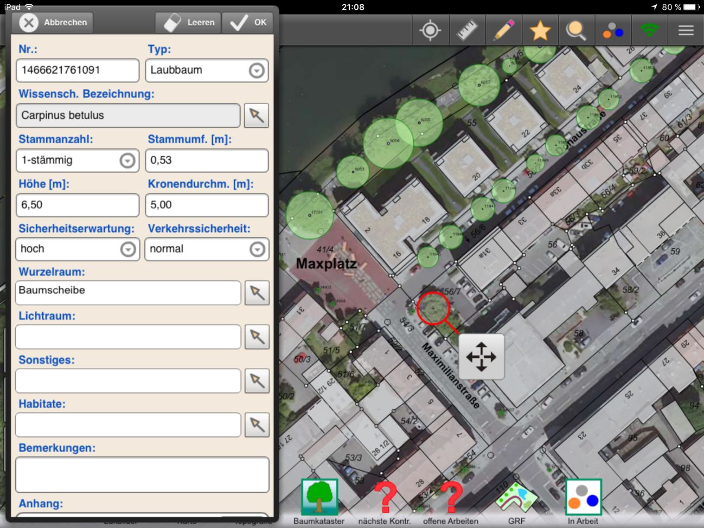Open the offene Arbeiten tab
Screen dimensions: 704x528
(x=450, y=502)
